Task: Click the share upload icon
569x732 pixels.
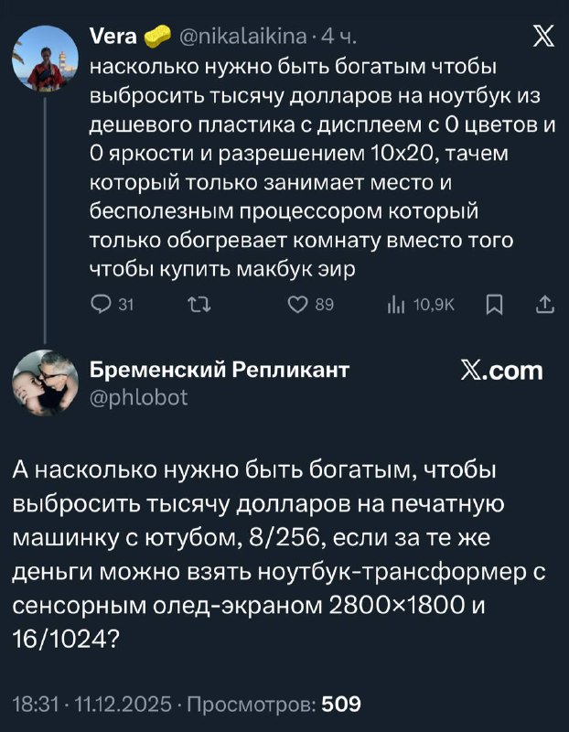Action: (543, 307)
